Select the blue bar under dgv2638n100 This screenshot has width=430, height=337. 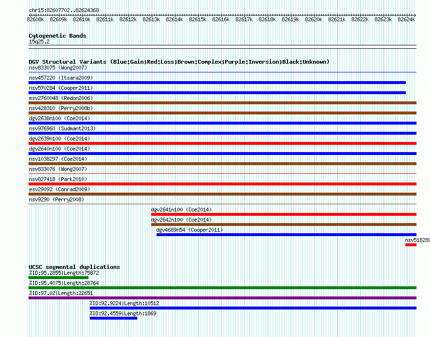pyautogui.click(x=222, y=123)
